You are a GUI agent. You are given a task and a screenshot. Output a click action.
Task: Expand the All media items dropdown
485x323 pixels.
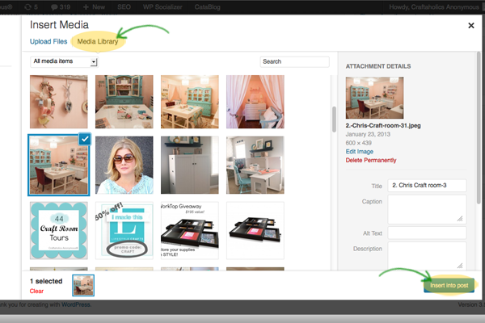[64, 61]
